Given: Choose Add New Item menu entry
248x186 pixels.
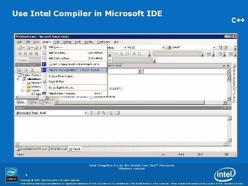Looking at the screenshot, I should (x=74, y=53).
